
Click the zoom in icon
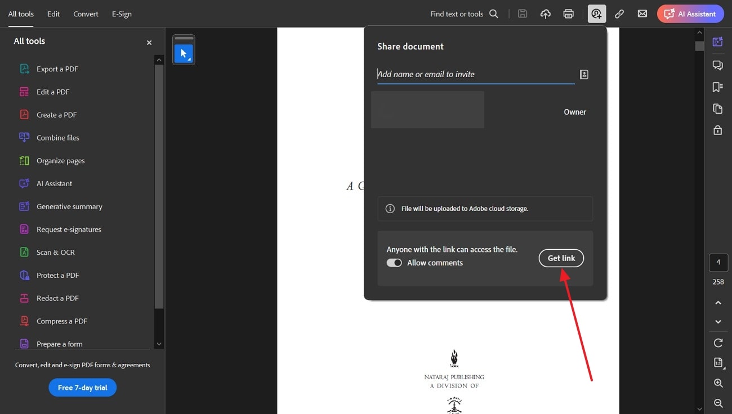pyautogui.click(x=718, y=383)
